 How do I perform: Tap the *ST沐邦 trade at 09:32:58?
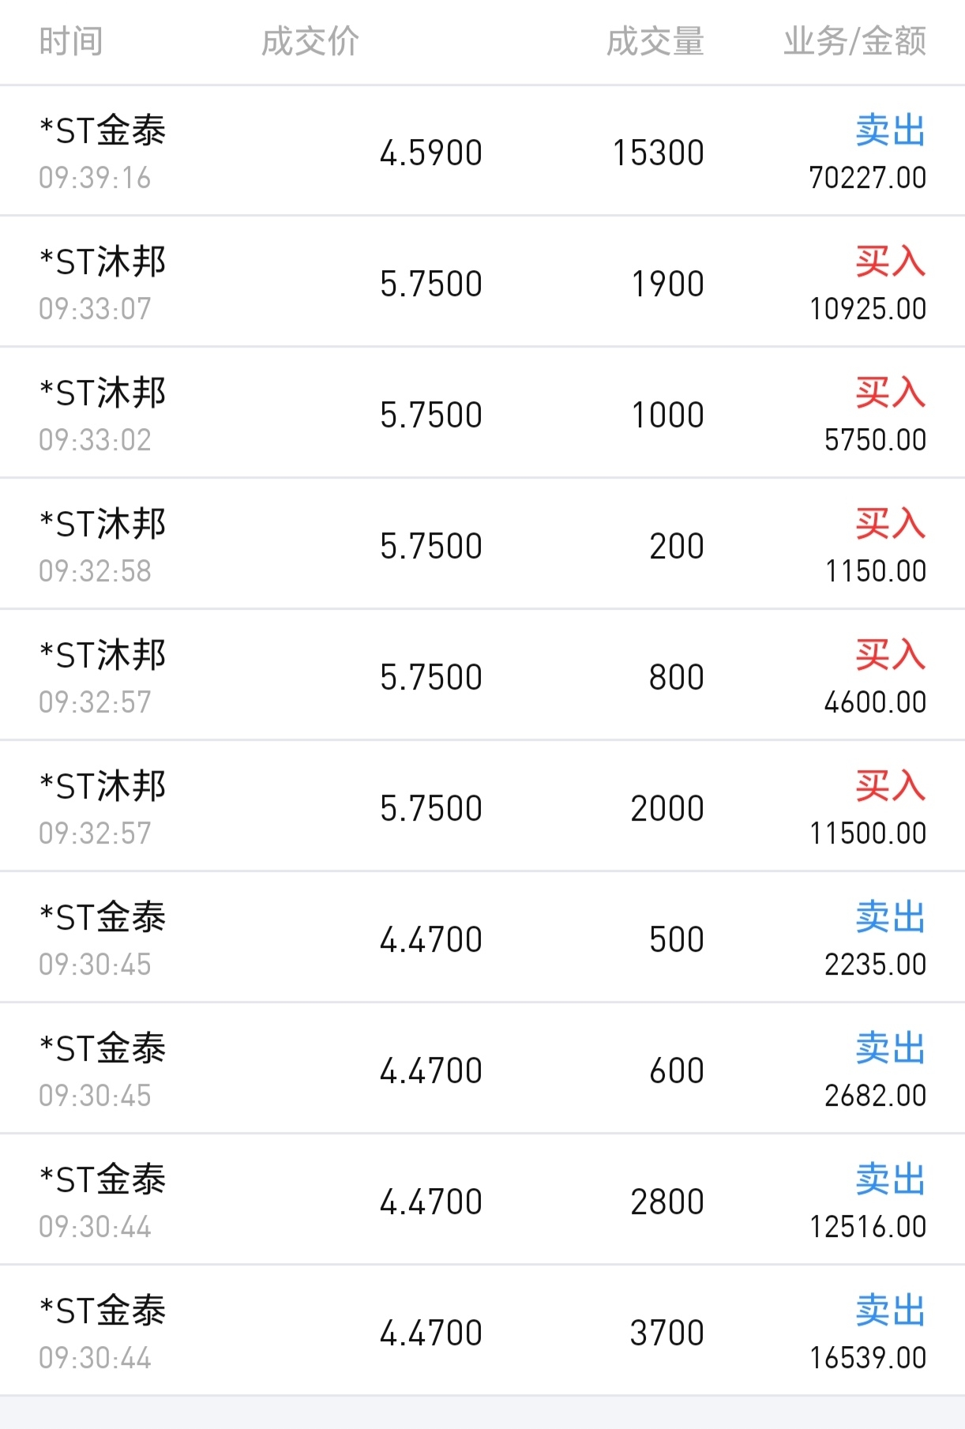click(x=482, y=544)
